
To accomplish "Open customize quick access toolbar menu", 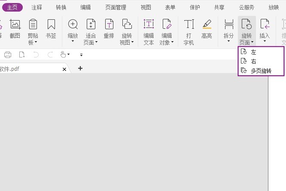I will pos(81,55).
